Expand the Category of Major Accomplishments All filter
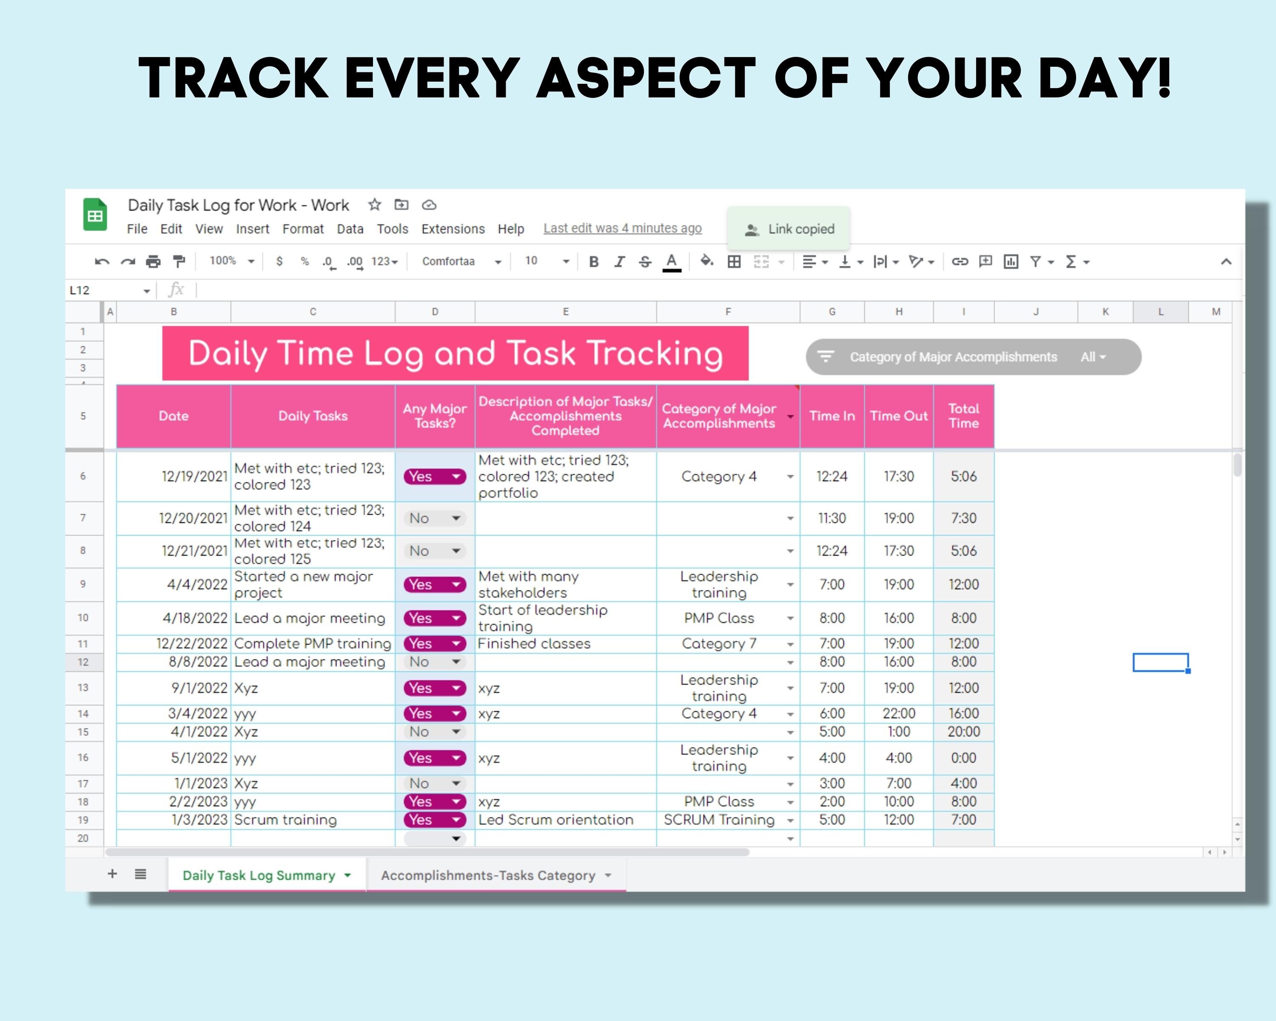 click(1092, 357)
